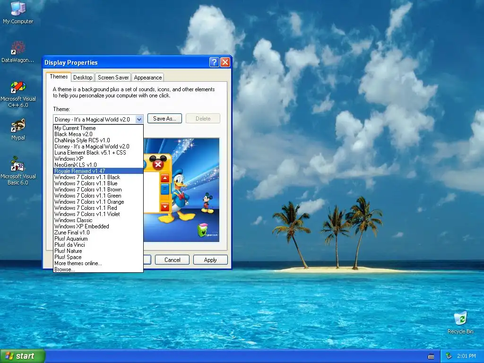Screen dimensions: 484x363
Task: Click the Apply button
Action: pos(210,260)
